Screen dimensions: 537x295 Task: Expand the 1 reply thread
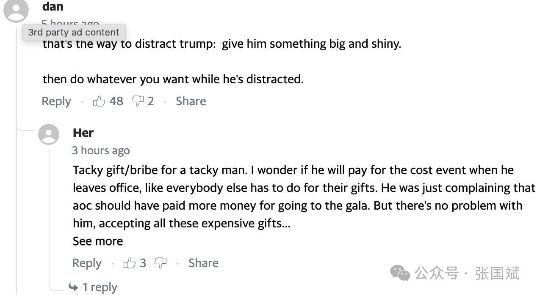pyautogui.click(x=100, y=287)
